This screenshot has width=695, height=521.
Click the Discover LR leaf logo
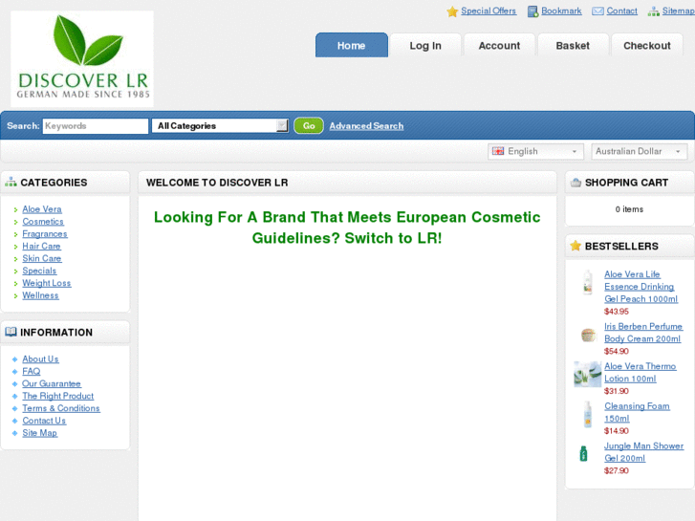coord(82,58)
